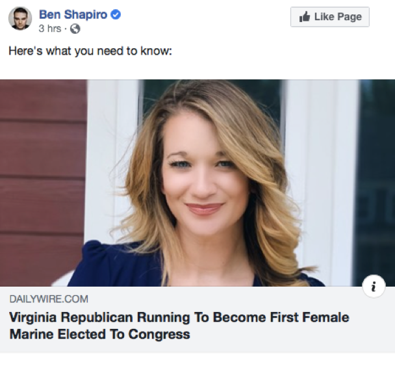The image size is (395, 366).
Task: Click the blue verified badge icon
Action: 116,15
